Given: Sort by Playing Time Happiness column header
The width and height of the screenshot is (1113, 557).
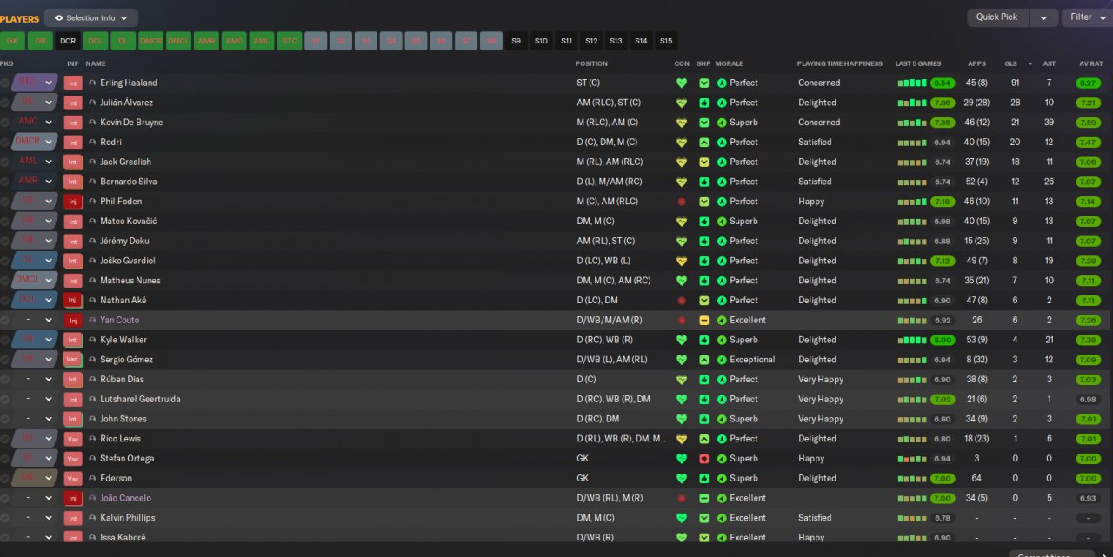Looking at the screenshot, I should point(840,63).
